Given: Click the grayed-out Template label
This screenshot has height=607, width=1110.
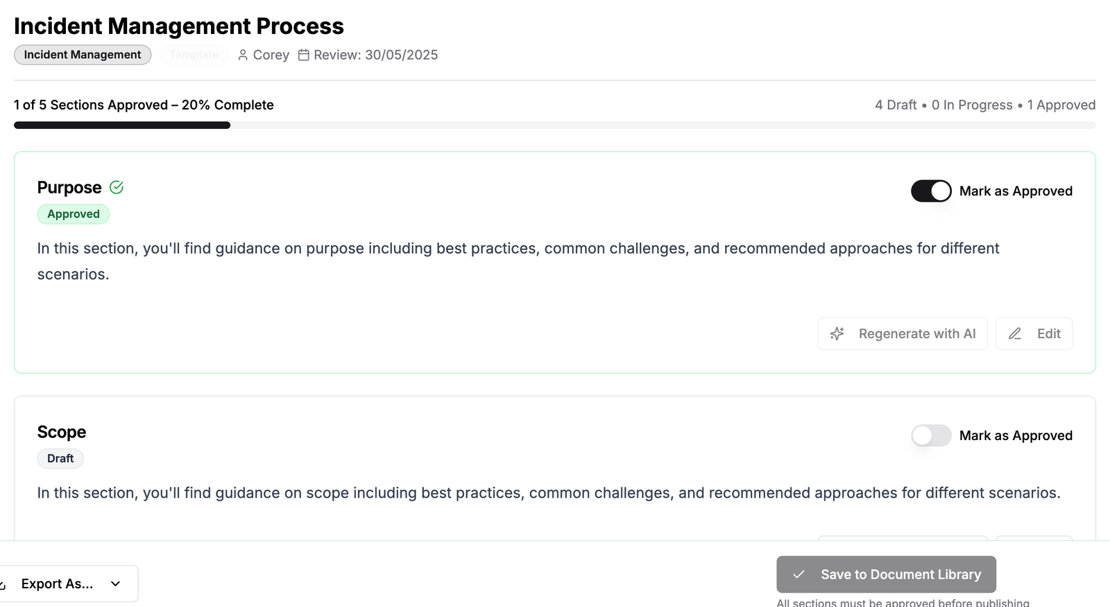Looking at the screenshot, I should tap(194, 54).
